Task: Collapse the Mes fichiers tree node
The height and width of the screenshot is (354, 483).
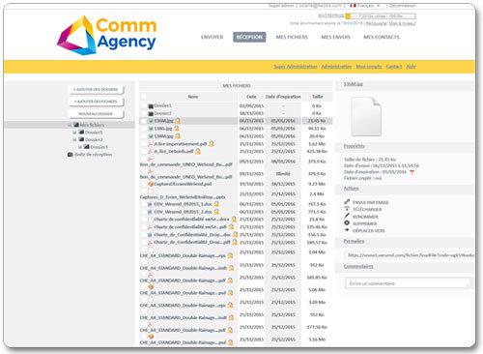Action: (x=70, y=125)
